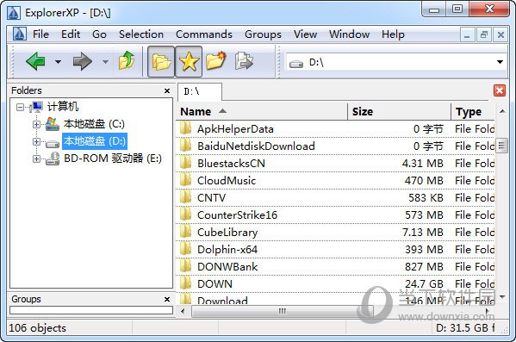The height and width of the screenshot is (342, 516).
Task: Select the CubeLibrary folder
Action: pos(227,232)
